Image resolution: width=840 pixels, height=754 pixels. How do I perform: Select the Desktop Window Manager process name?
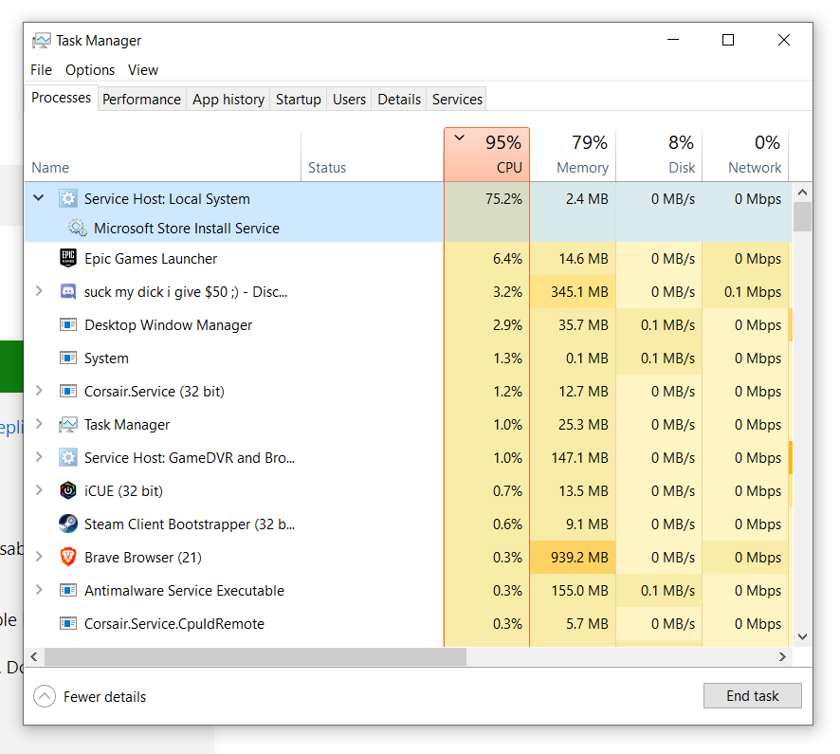coord(168,325)
